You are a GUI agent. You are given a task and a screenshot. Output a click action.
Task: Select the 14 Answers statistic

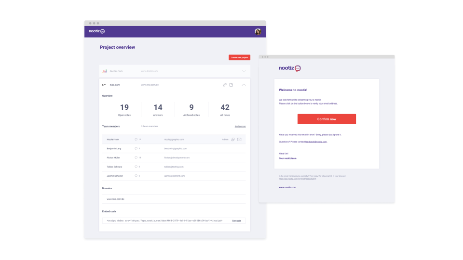click(158, 110)
